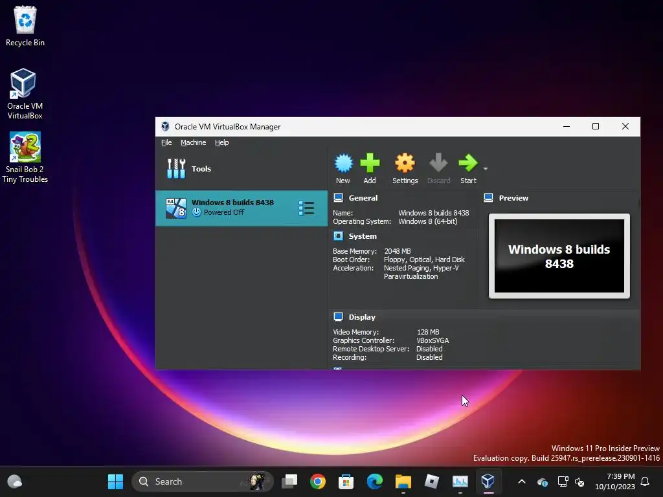Open the Windows Start menu

(115, 481)
